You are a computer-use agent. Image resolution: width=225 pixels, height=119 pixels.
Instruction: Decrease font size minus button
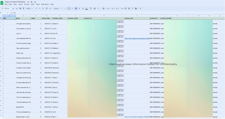(65, 9)
